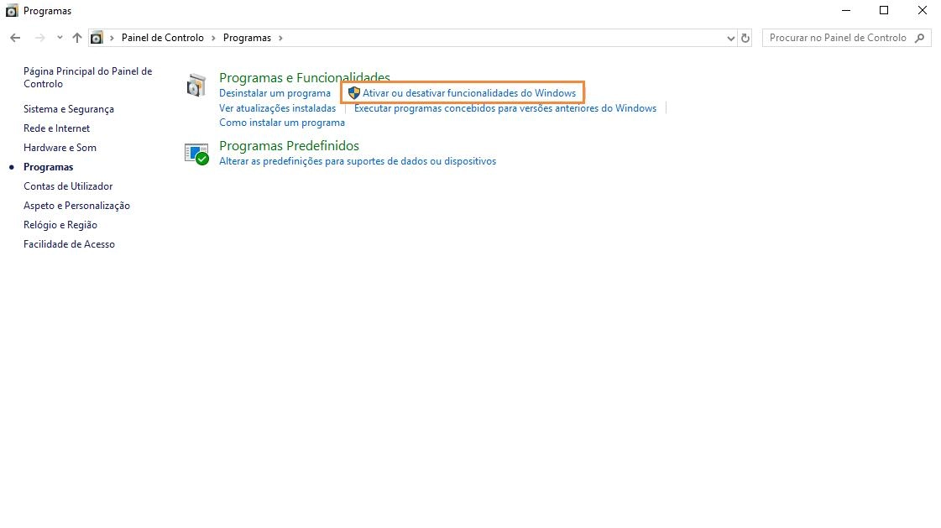Select Hardware e Som in the sidebar

(x=60, y=148)
